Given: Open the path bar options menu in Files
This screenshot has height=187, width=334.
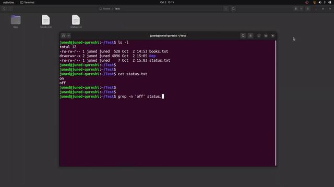Looking at the screenshot, I should click(x=226, y=9).
